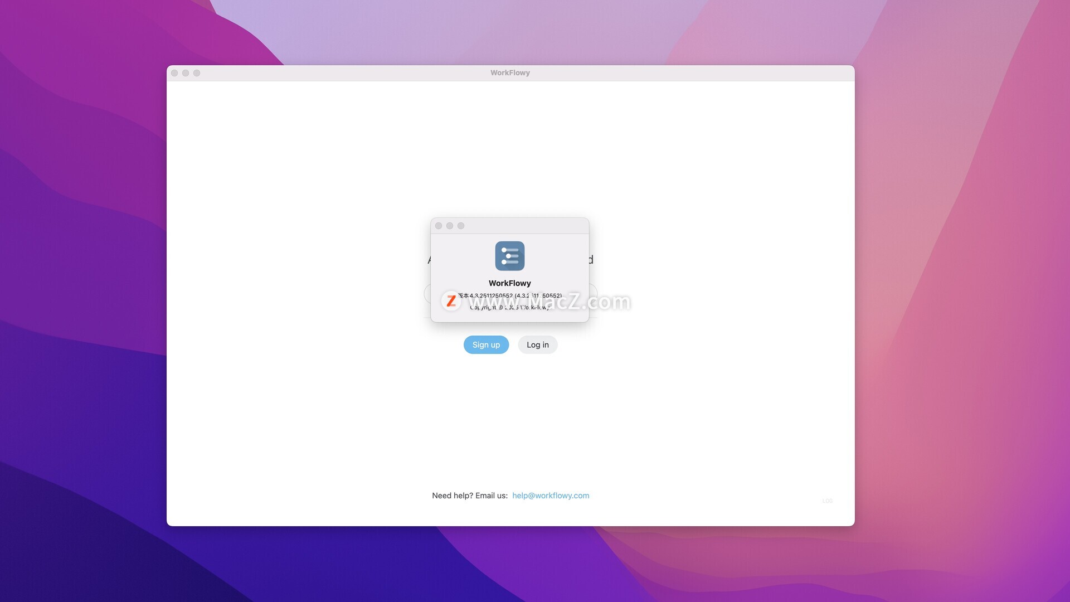The width and height of the screenshot is (1070, 602).
Task: Click the blue Sign up button
Action: [486, 344]
